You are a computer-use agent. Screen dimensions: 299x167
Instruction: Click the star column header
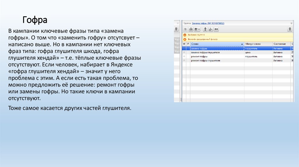click(x=184, y=44)
